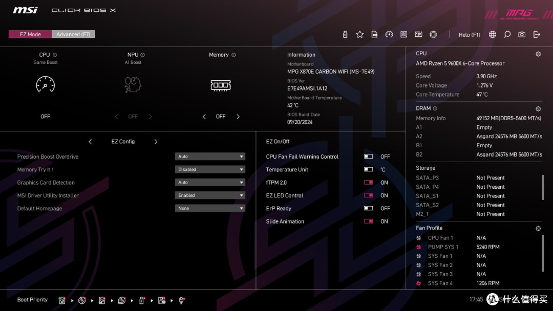Screen dimensions: 553x311
Task: Click the EZ Config heading
Action: [x=123, y=142]
